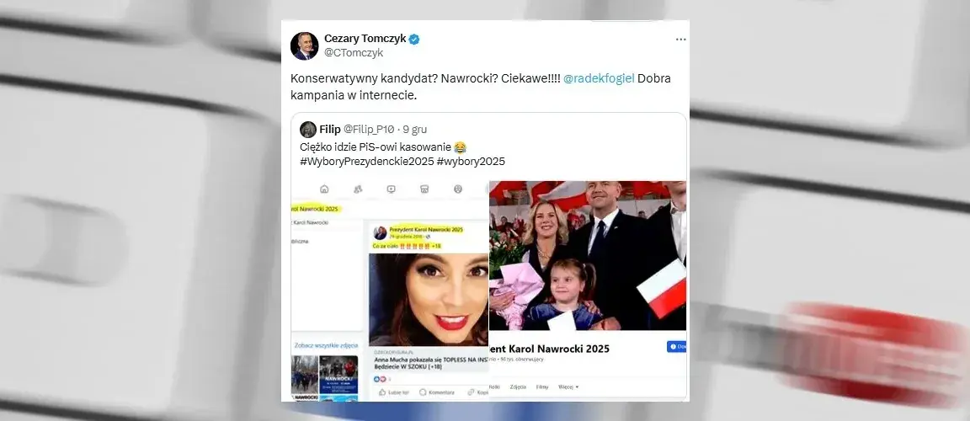The image size is (970, 421).
Task: Open the Zobacz wszystkie zdjęcia link
Action: pyautogui.click(x=325, y=345)
